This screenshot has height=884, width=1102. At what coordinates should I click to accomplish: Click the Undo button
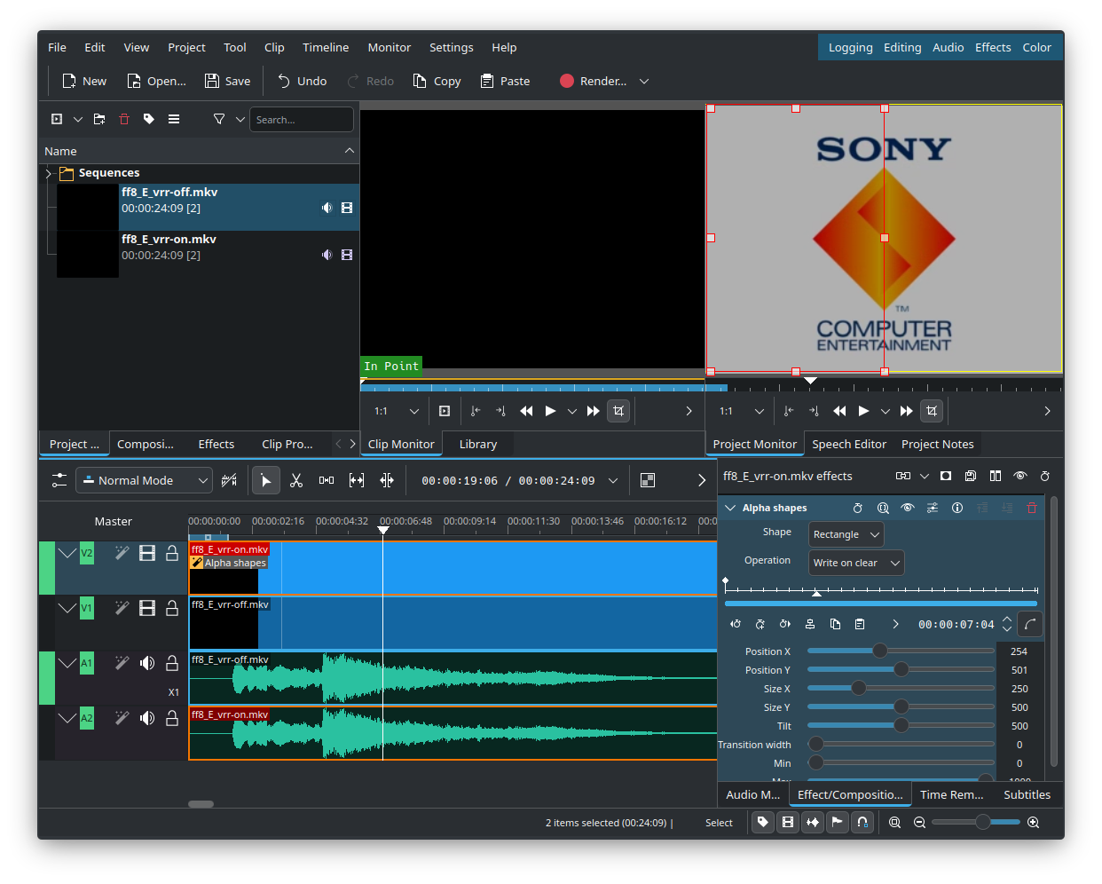point(302,81)
